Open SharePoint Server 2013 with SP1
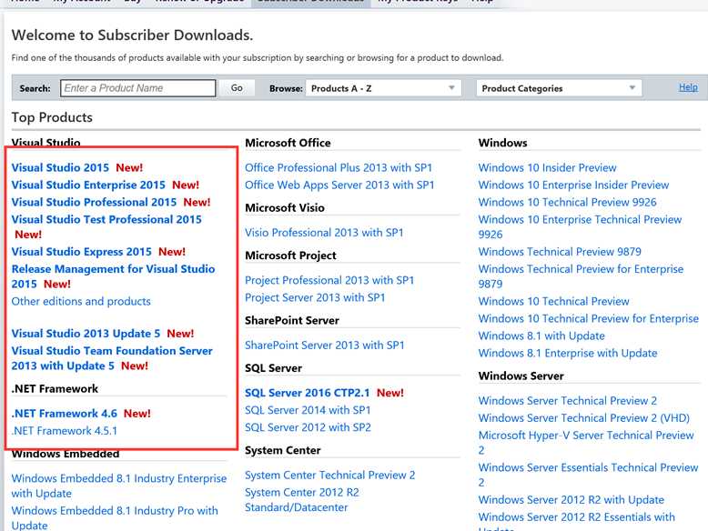708x531 pixels. pos(324,346)
